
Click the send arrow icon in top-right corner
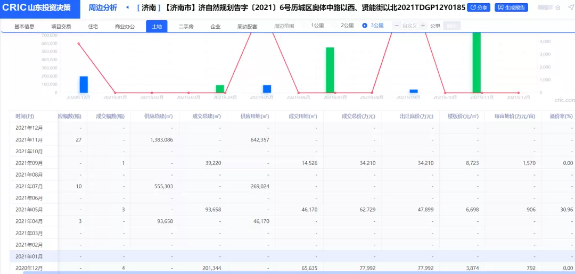tap(570, 7)
